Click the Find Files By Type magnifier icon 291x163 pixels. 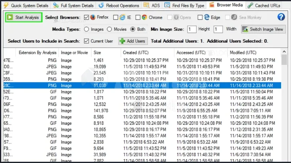(167, 5)
